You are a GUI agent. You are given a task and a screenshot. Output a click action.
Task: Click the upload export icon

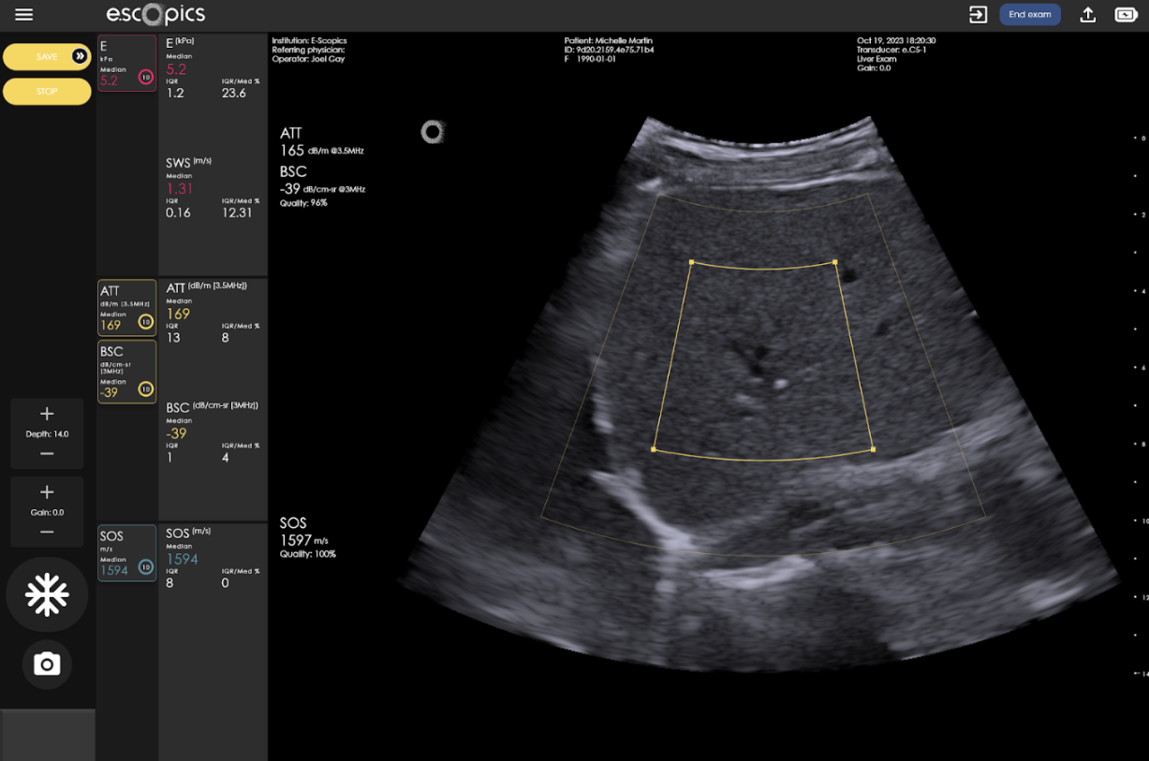tap(1087, 15)
